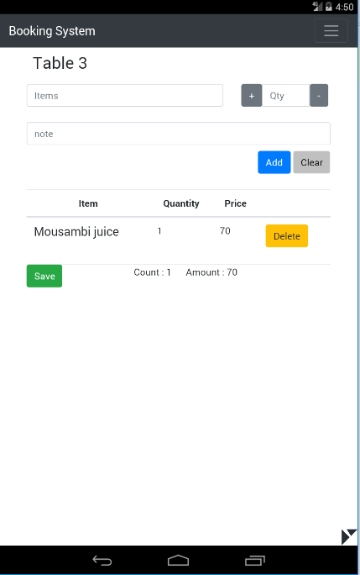Tap the Android home navigation icon
The height and width of the screenshot is (575, 360).
(x=178, y=560)
